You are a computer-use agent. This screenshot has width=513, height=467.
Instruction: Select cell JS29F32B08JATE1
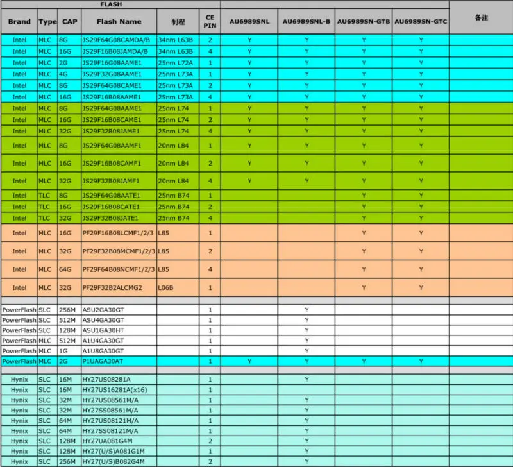pyautogui.click(x=119, y=218)
